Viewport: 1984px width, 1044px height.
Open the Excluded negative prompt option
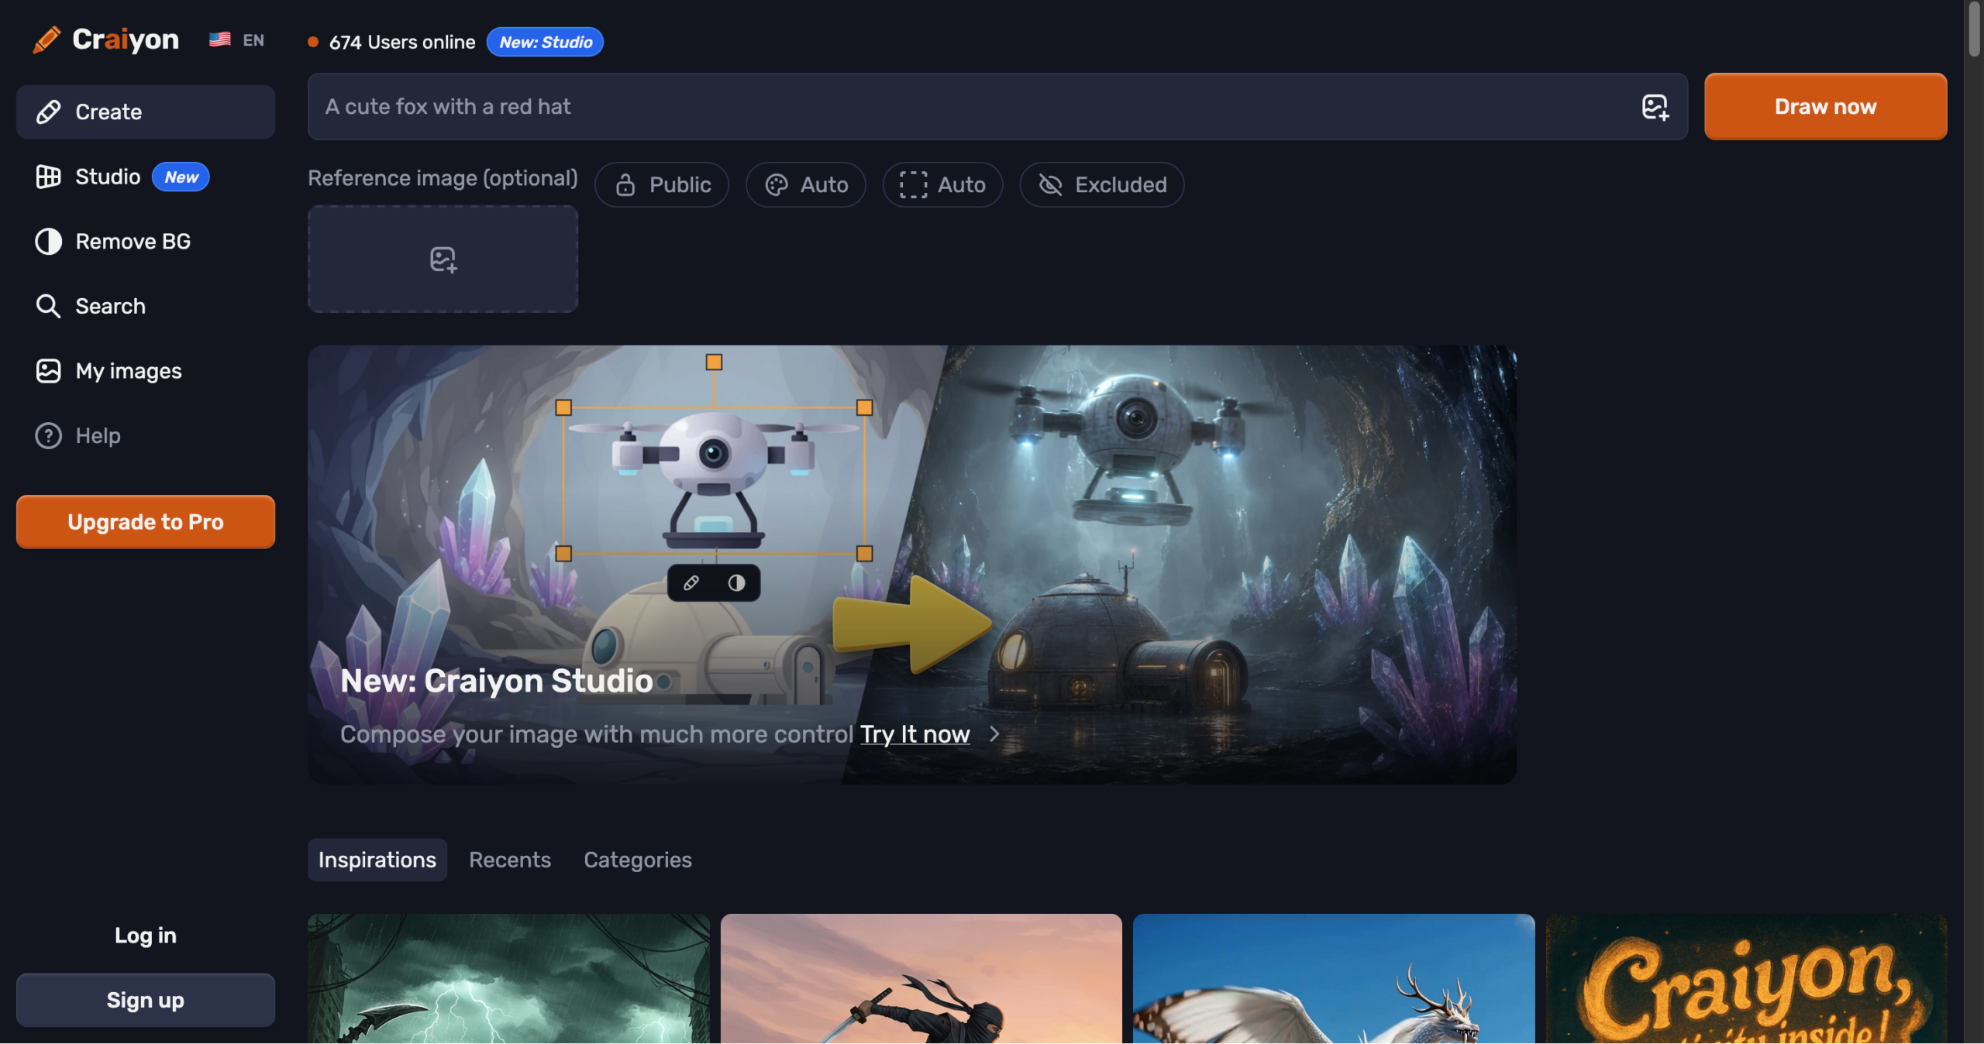point(1101,185)
